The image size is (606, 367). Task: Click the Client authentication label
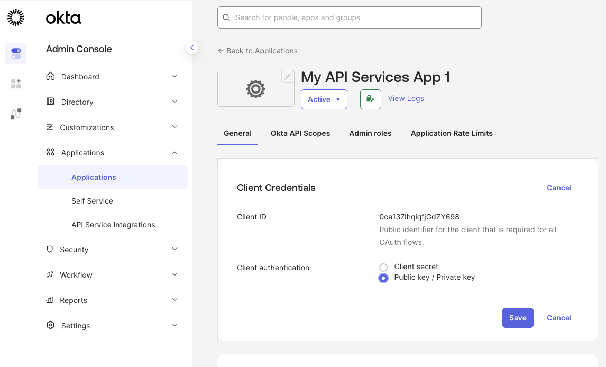pos(273,268)
